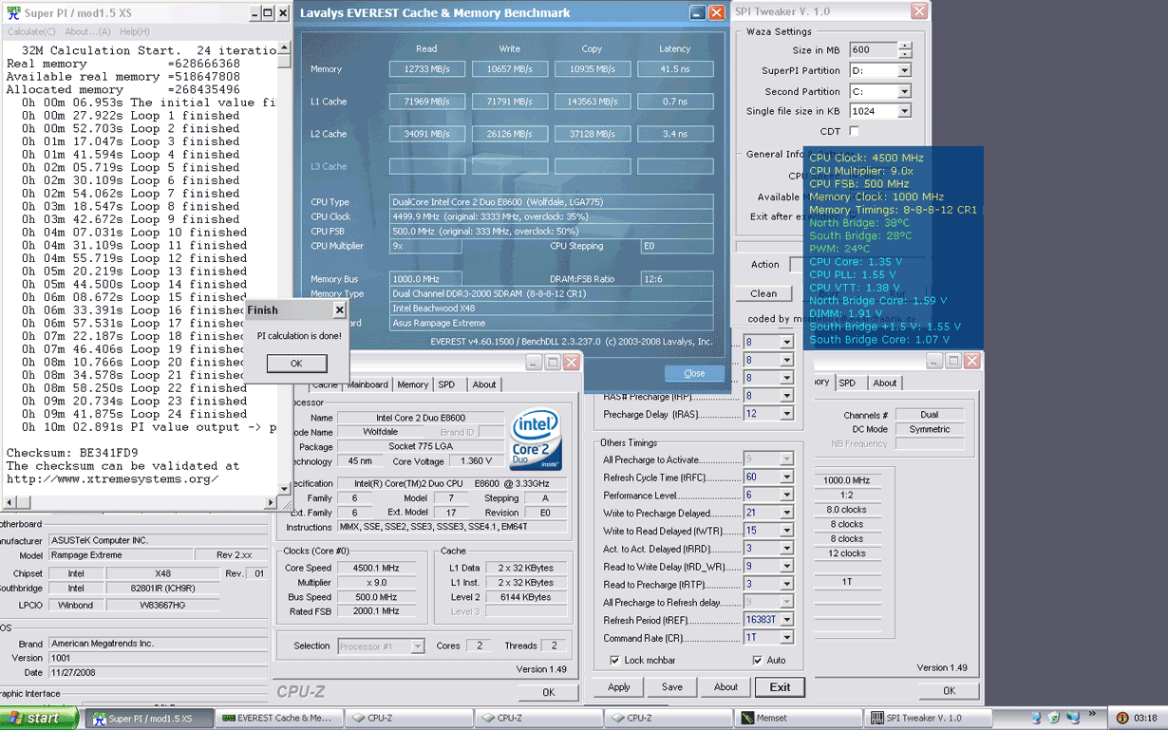Open About tab in left CPU-Z
Viewport: 1168px width, 730px height.
point(484,384)
